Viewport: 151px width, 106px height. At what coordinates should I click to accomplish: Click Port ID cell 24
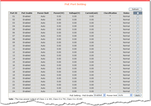click(x=14, y=91)
